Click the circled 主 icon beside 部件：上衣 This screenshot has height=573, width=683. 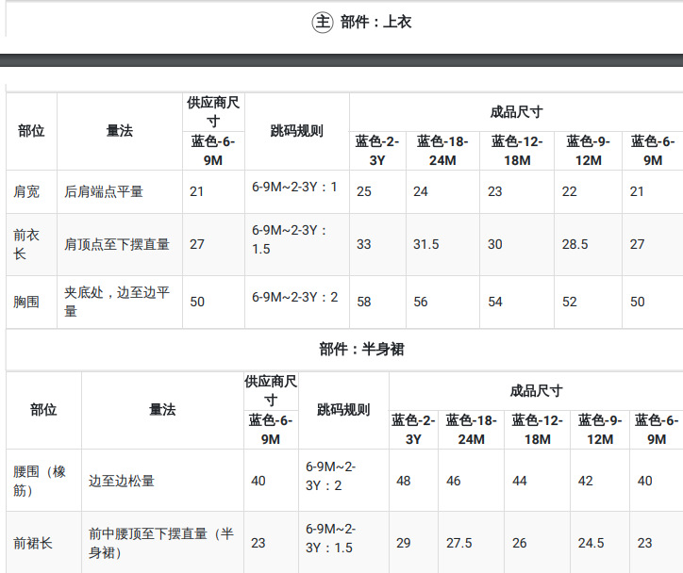click(x=323, y=22)
